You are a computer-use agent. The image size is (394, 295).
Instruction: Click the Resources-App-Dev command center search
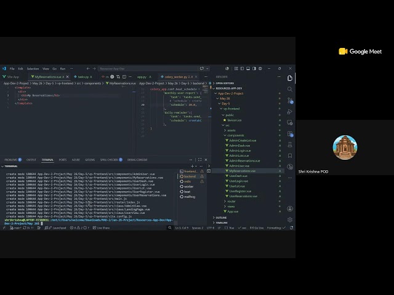click(148, 68)
